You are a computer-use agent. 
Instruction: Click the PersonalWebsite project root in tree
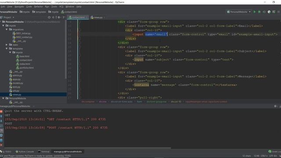[x=14, y=22]
